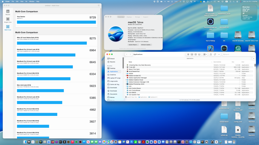The width and height of the screenshot is (259, 145).
Task: Expand the Adobe Creative Cloud folder
Action: click(126, 80)
